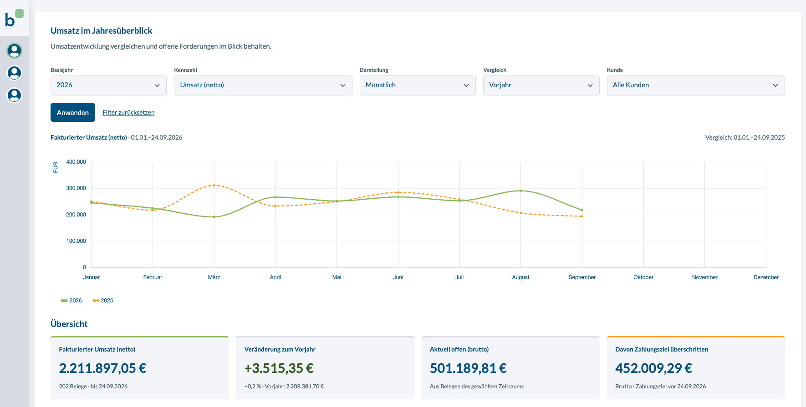
Task: Click the September axis label
Action: [582, 277]
